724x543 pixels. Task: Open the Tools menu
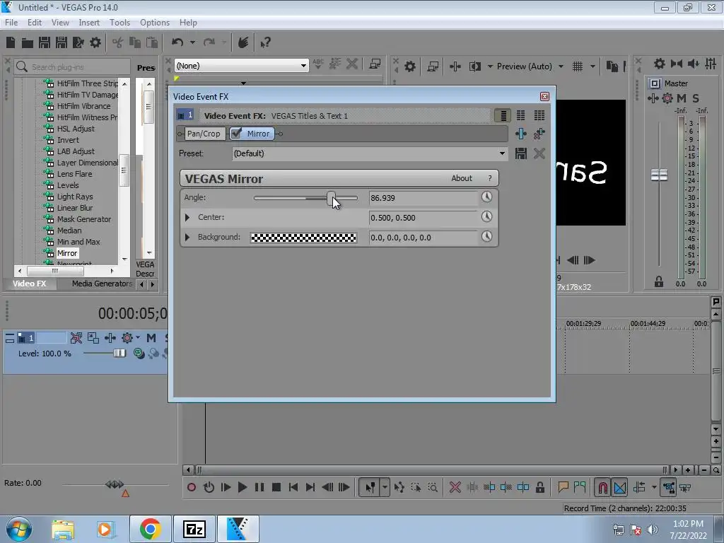coord(119,22)
